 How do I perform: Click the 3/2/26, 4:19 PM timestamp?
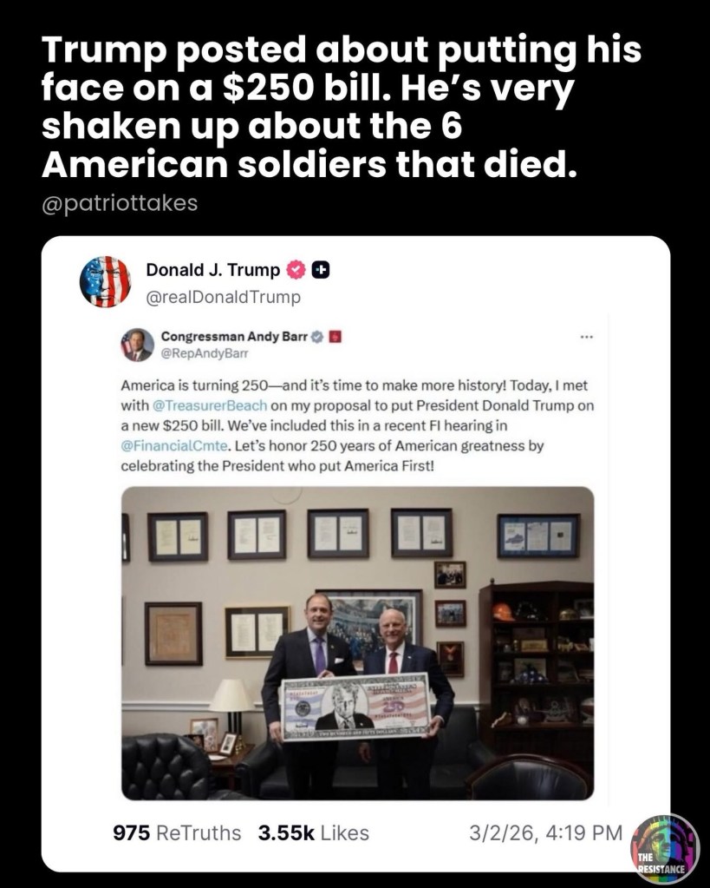click(546, 833)
